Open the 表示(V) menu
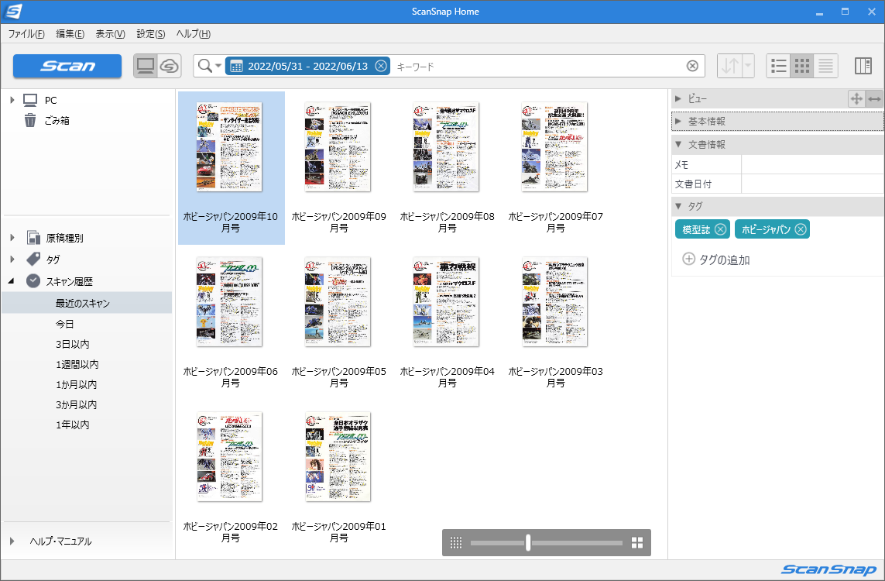 [x=110, y=34]
